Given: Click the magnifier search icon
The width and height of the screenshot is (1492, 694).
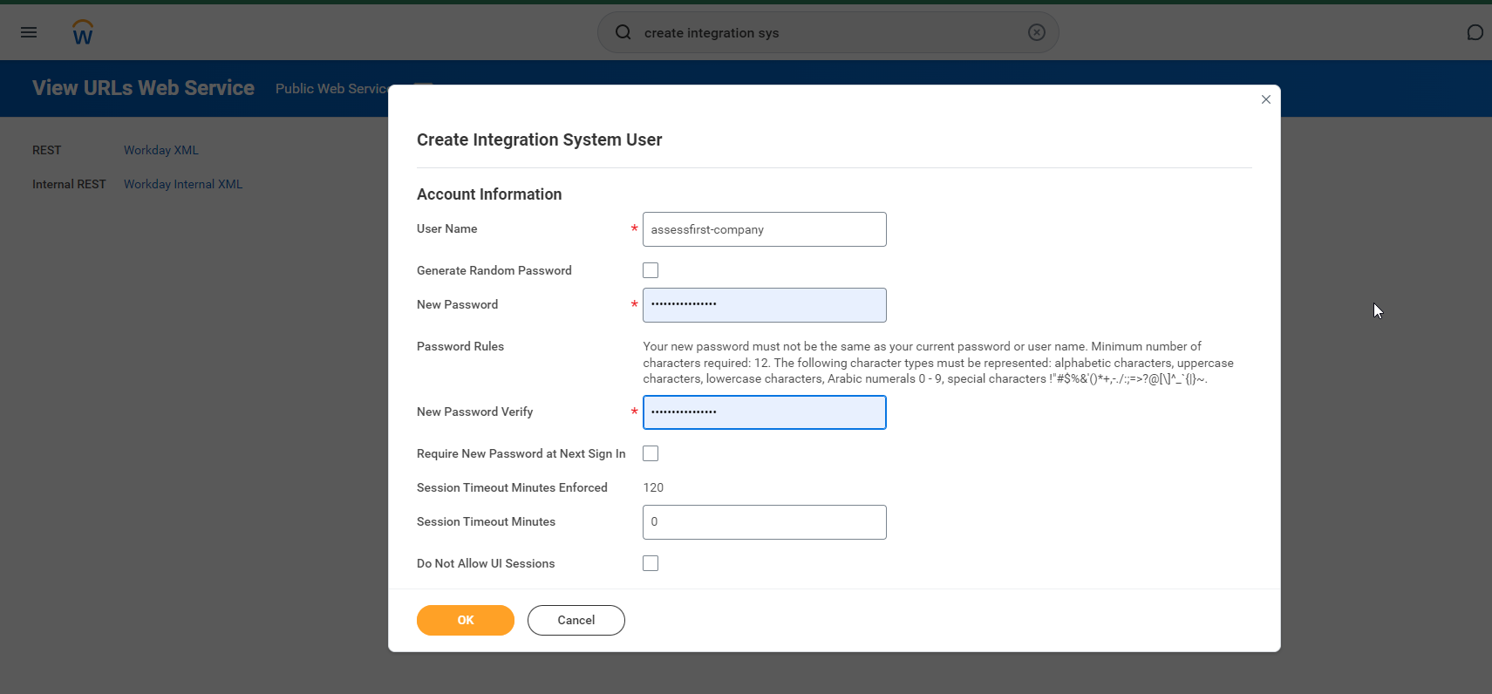Looking at the screenshot, I should point(623,32).
